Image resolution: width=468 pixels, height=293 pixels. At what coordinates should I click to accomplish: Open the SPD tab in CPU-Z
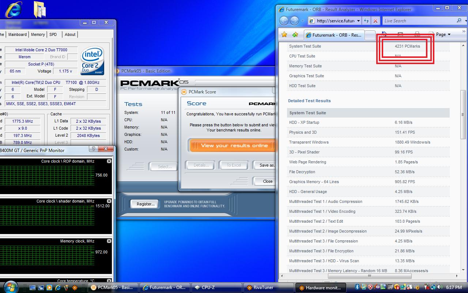[x=53, y=34]
